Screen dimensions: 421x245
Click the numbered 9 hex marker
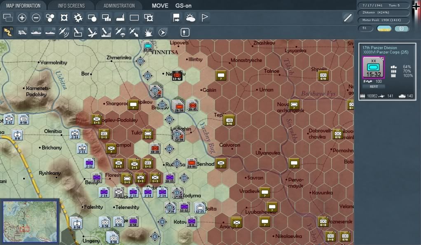click(x=162, y=222)
